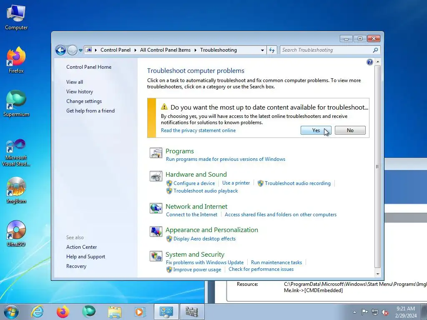Select Control Panel breadcrumb

tap(116, 50)
